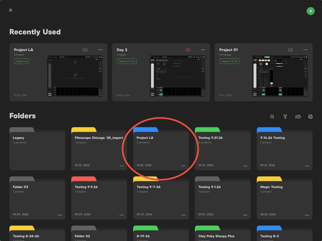Open more options on Project 01 card
The height and width of the screenshot is (241, 322).
(x=305, y=49)
